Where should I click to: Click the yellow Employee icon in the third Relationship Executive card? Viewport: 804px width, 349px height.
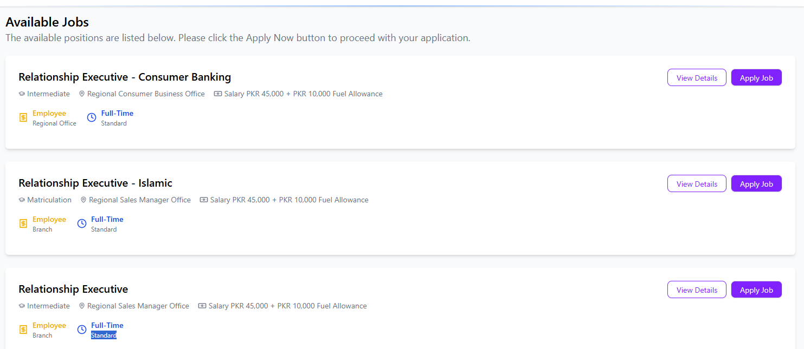coord(23,330)
